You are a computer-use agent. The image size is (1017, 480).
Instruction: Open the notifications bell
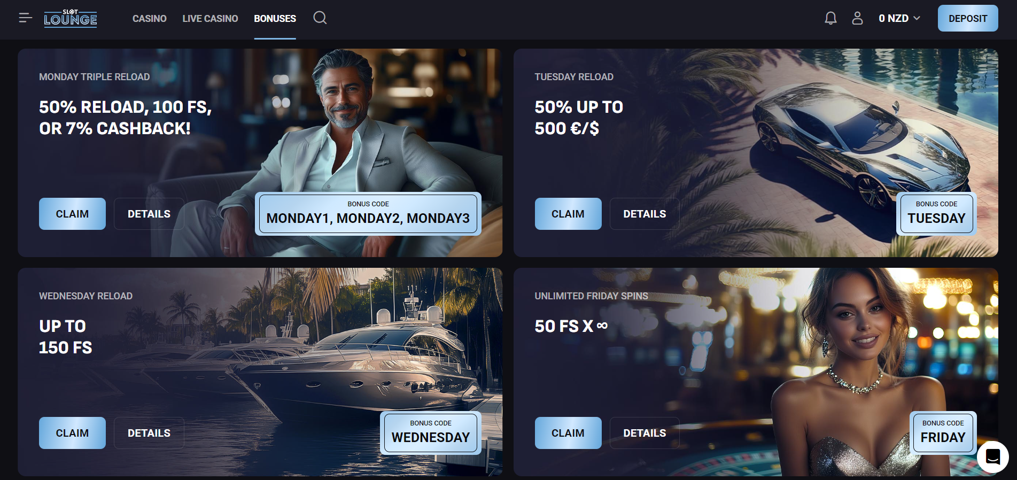pos(830,18)
